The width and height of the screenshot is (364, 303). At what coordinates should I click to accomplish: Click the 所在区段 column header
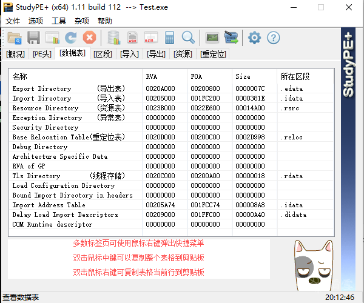coord(305,76)
